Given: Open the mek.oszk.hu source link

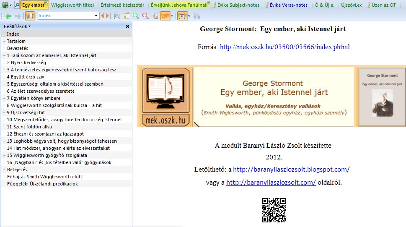Looking at the screenshot, I should (285, 47).
